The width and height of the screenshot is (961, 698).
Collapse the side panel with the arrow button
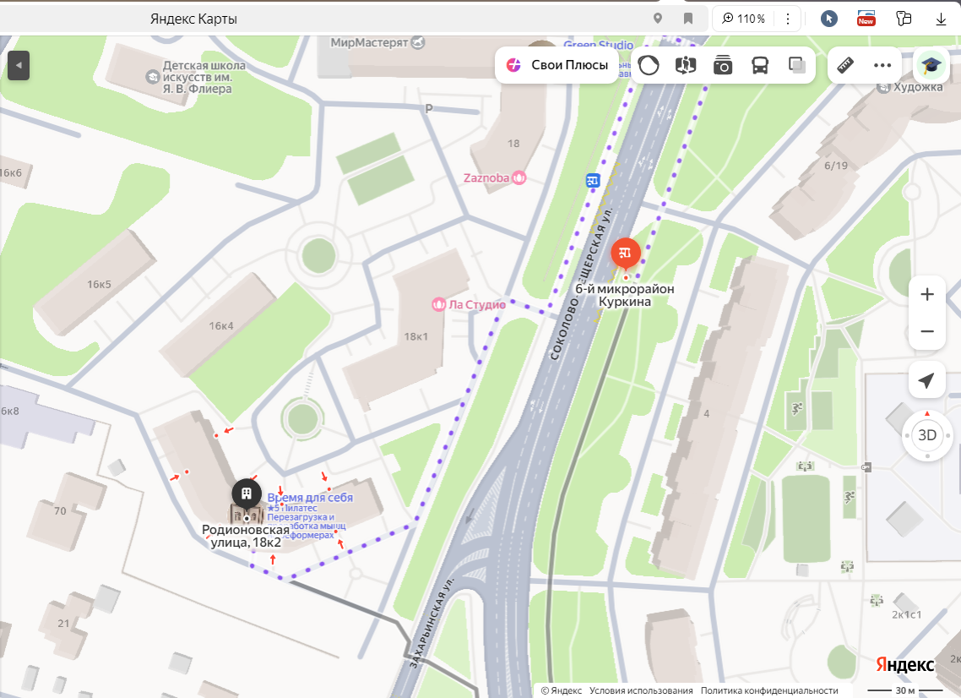click(19, 66)
